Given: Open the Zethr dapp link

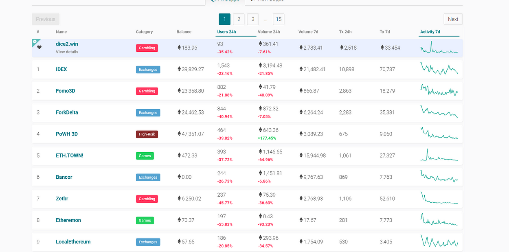Looking at the screenshot, I should (62, 199).
